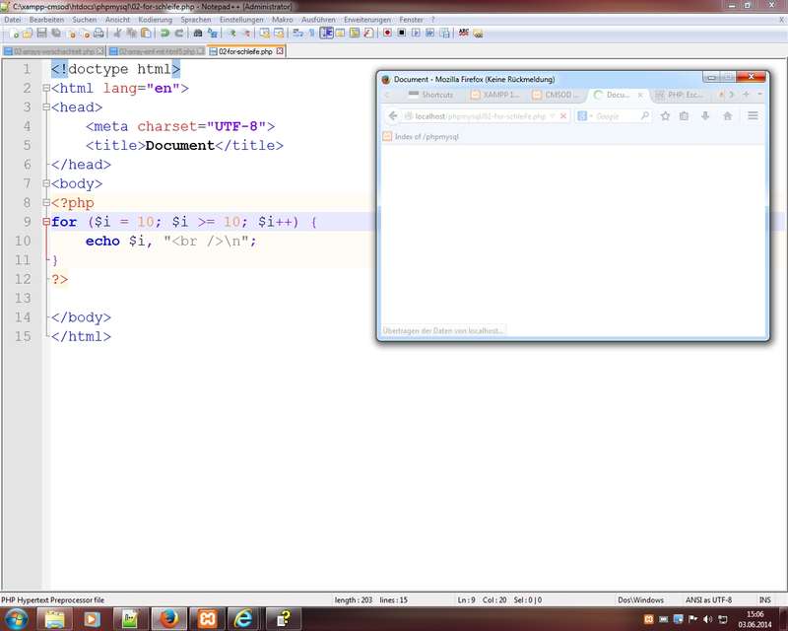This screenshot has height=631, width=788.
Task: Launch XAMPP from the taskbar
Action: pyautogui.click(x=208, y=618)
